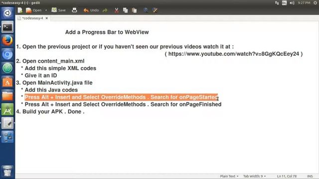The height and width of the screenshot is (179, 319).
Task: Click the INS insert mode indicator
Action: (x=310, y=176)
